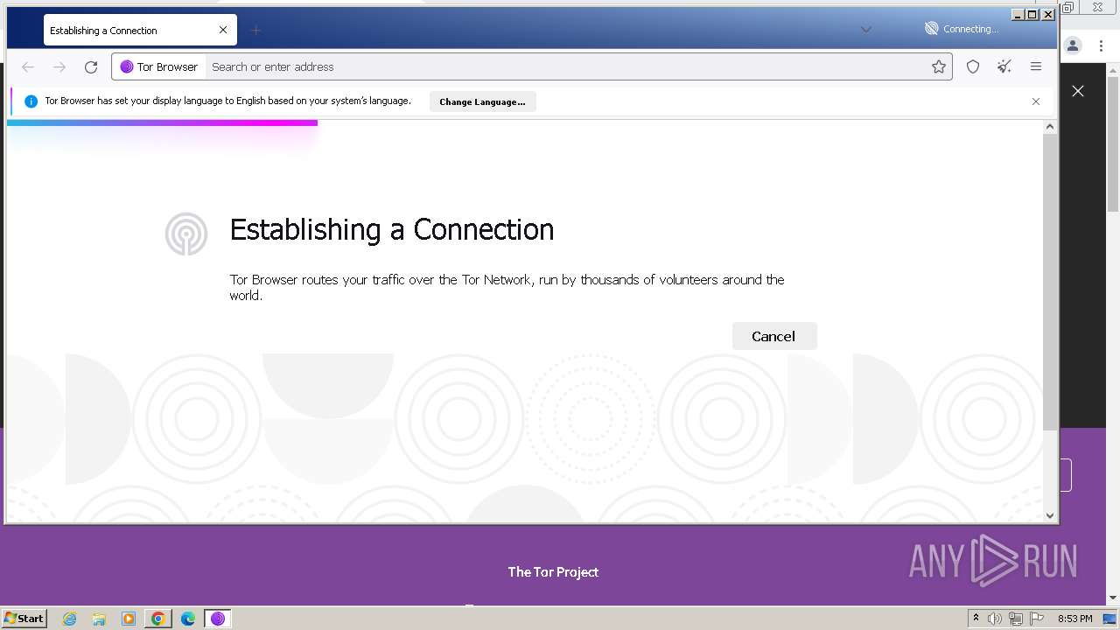Click The Tor Project link on background page
This screenshot has width=1120, height=630.
(553, 572)
